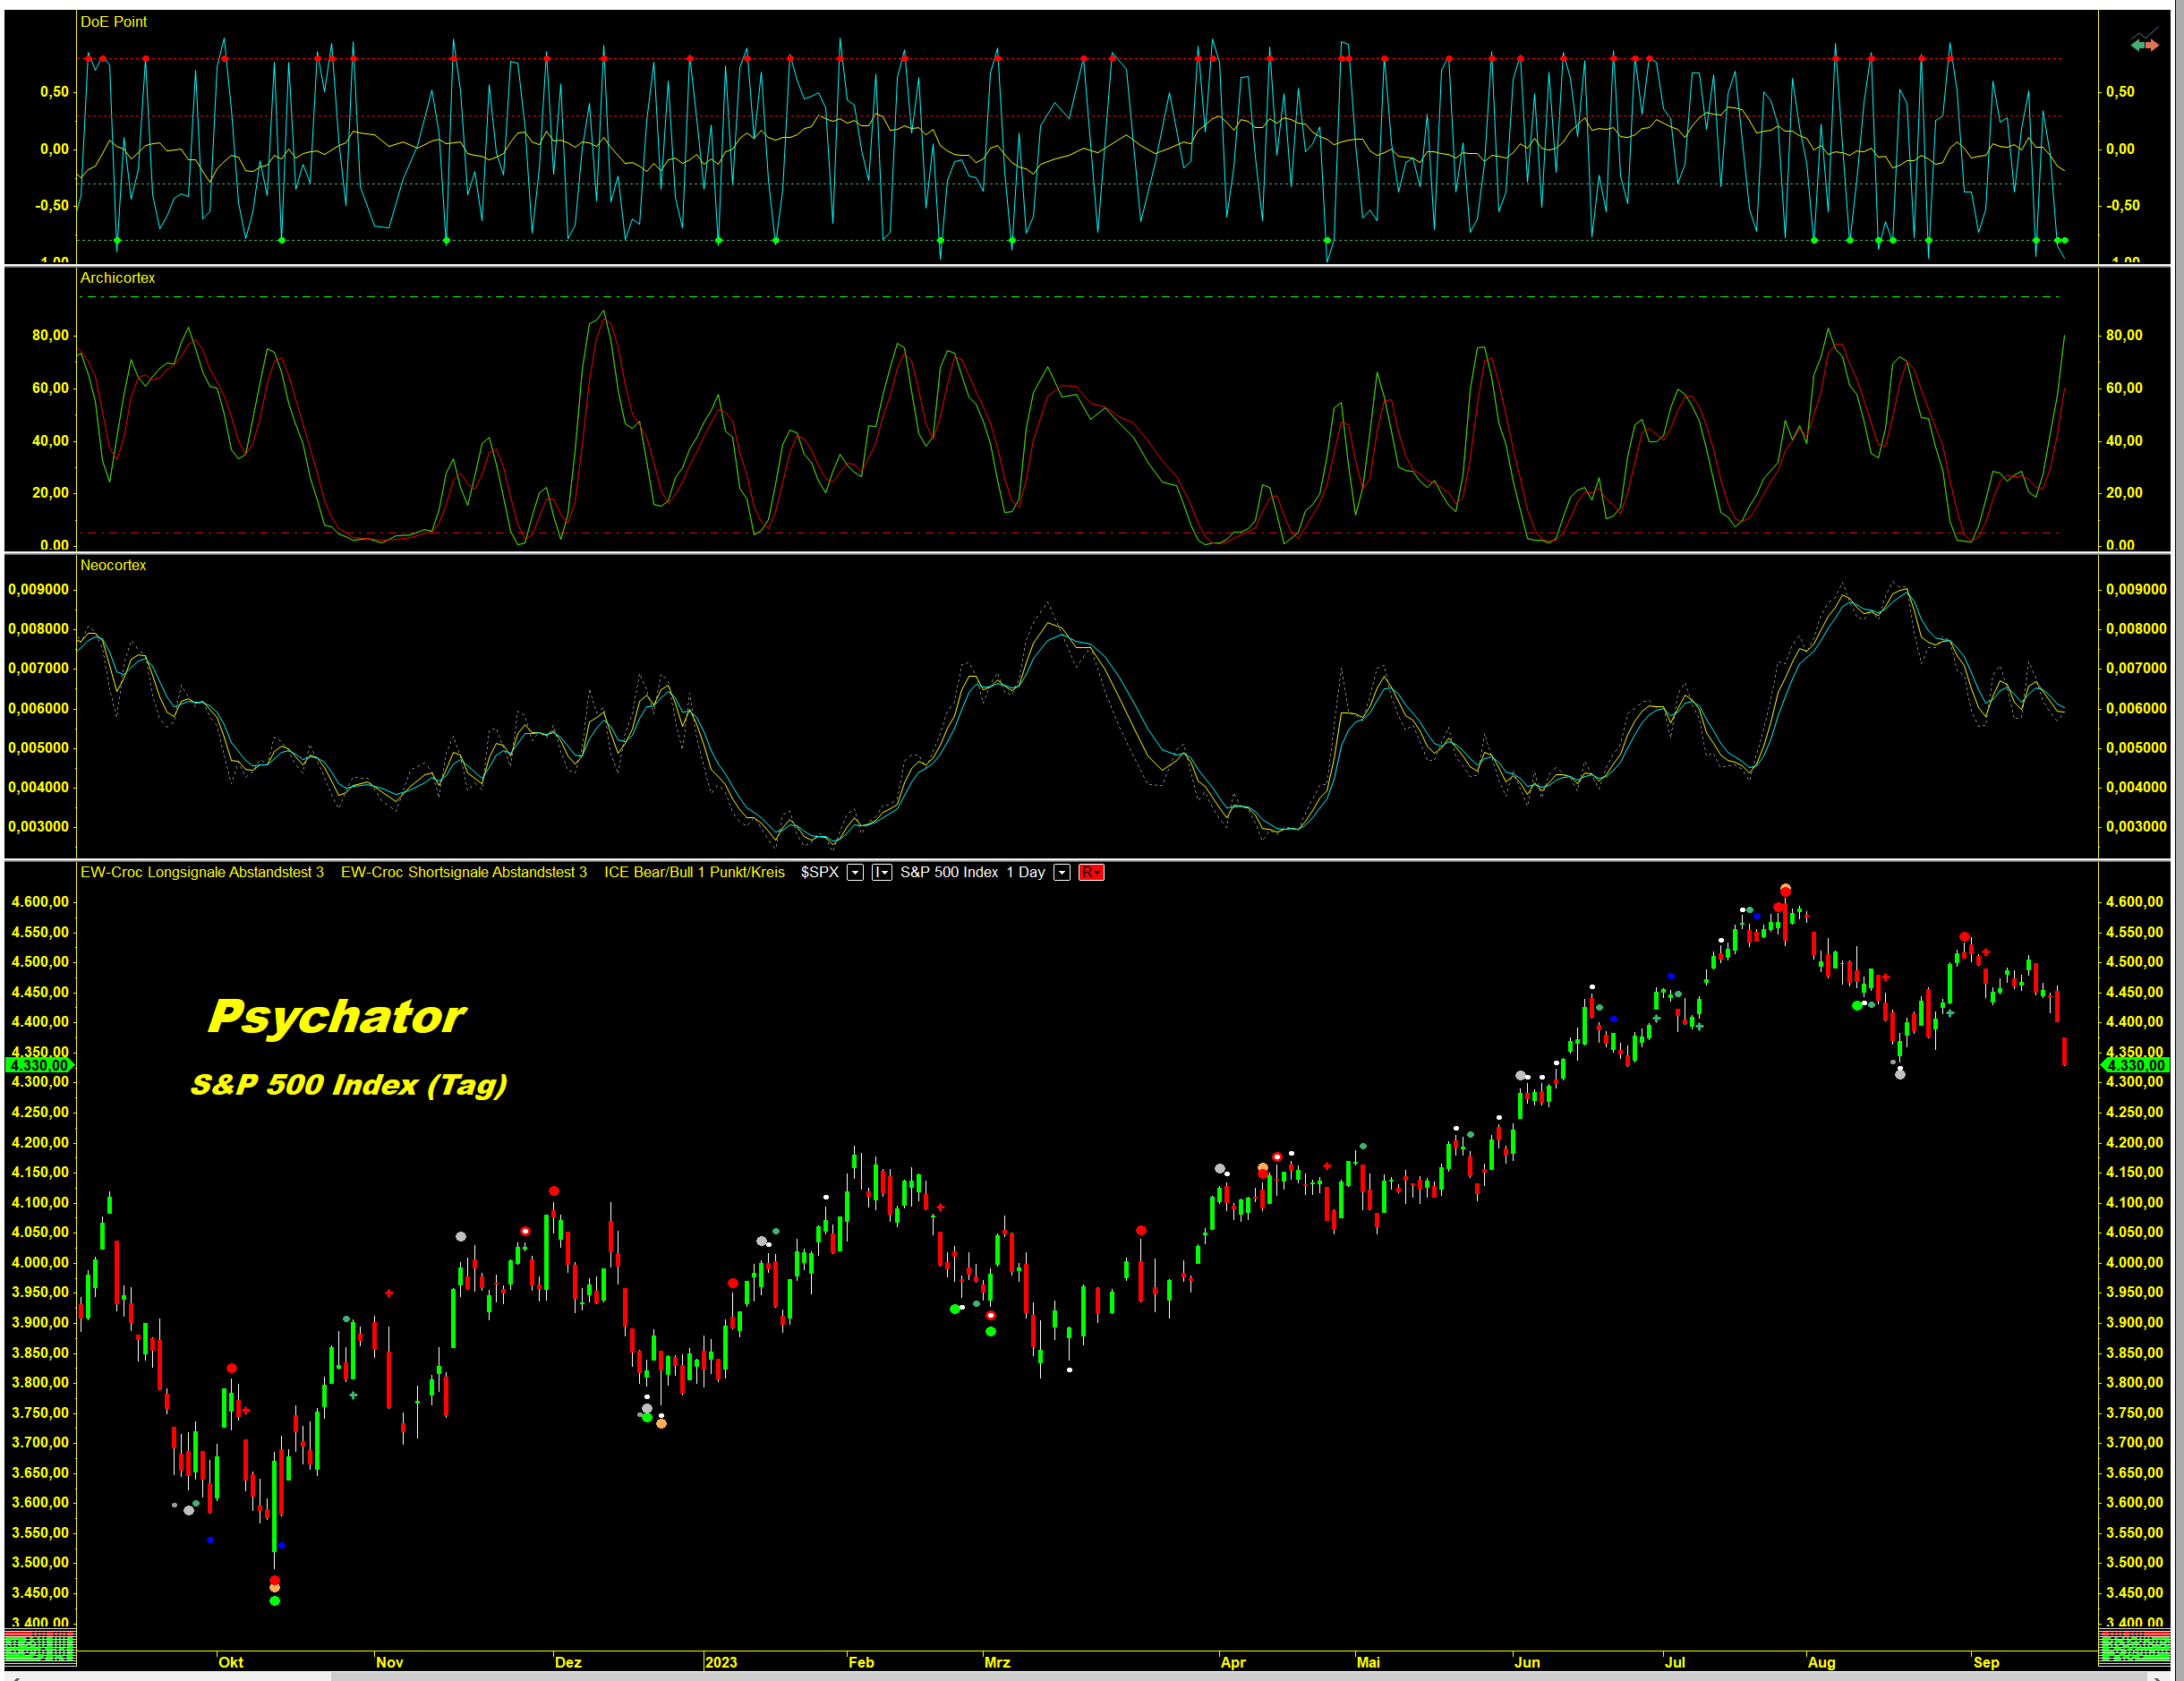This screenshot has height=1681, width=2184.
Task: Select EW-Croc Longsignale Abstandstest 3 label
Action: [202, 873]
